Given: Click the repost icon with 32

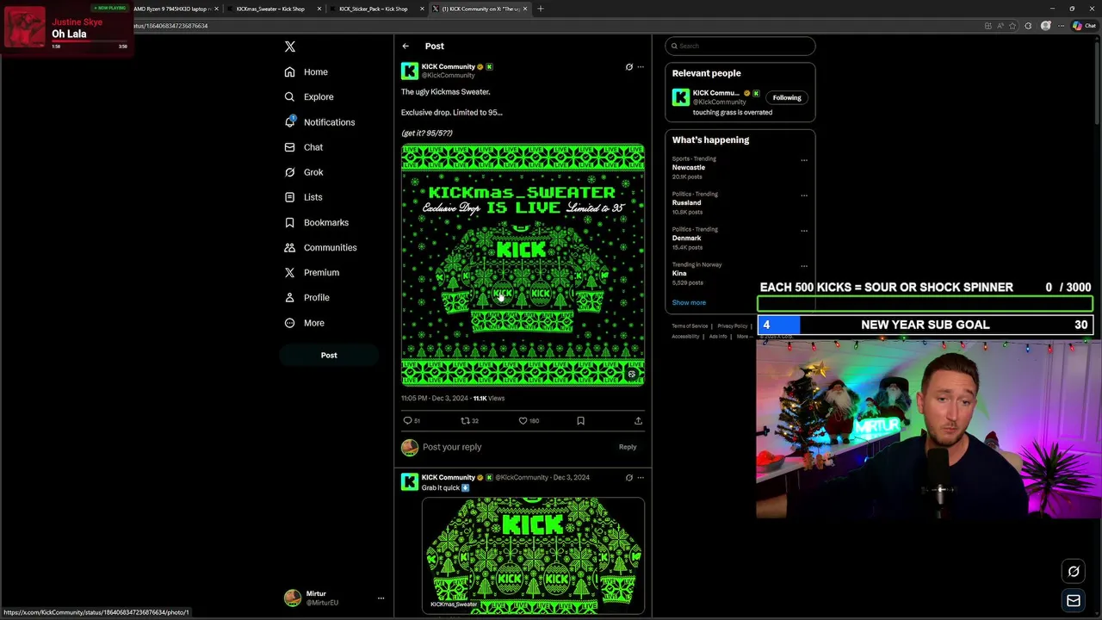Looking at the screenshot, I should [x=469, y=421].
